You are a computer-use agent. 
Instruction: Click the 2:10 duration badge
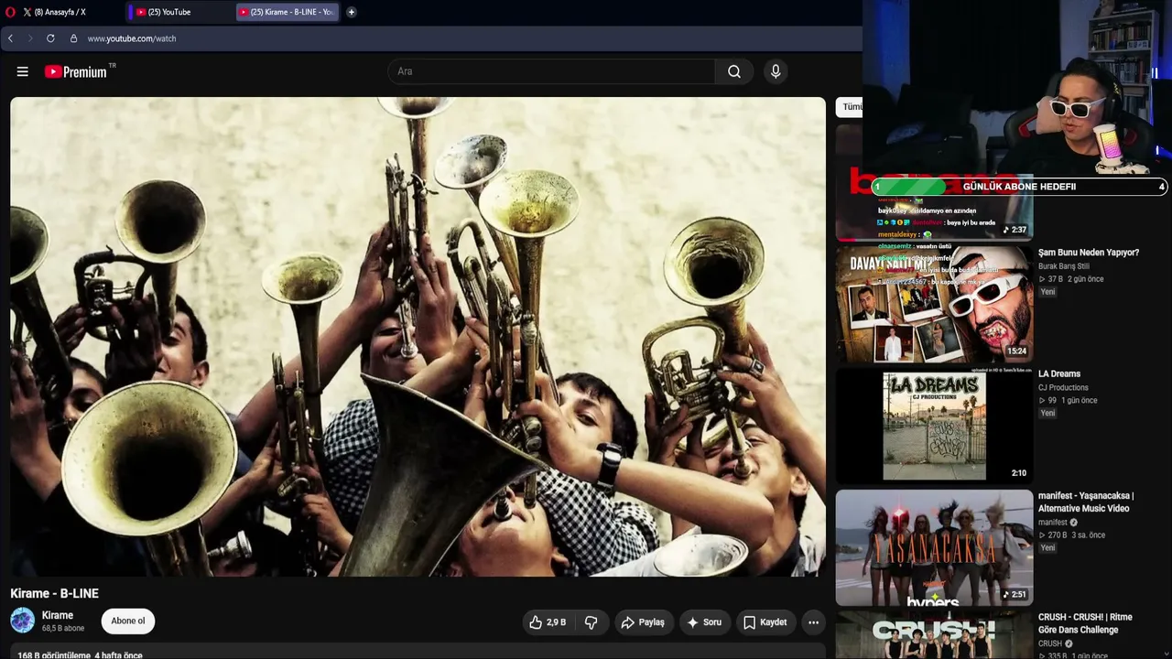(x=1019, y=473)
